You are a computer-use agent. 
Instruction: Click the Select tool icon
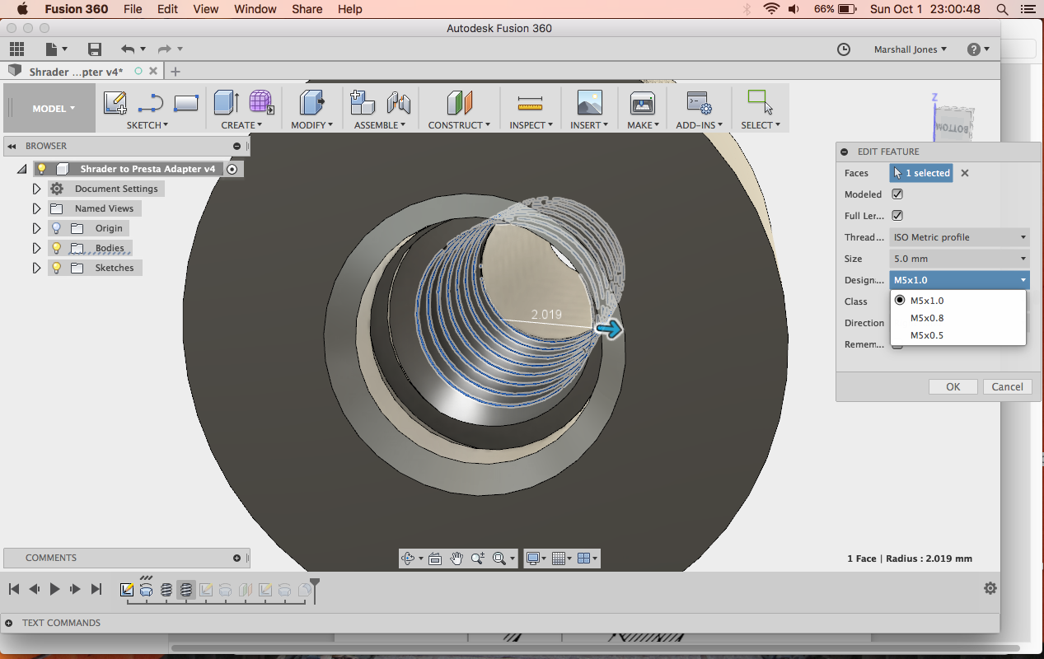(760, 102)
